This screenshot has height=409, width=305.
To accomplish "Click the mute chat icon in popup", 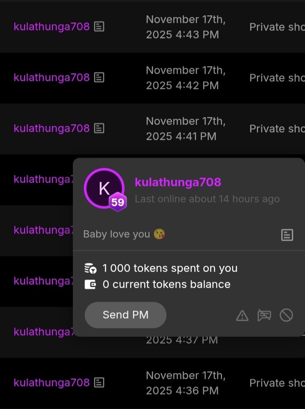I will 264,315.
